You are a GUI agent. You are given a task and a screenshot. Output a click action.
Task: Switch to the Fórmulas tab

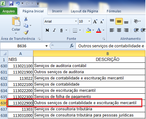pyautogui.click(x=114, y=11)
